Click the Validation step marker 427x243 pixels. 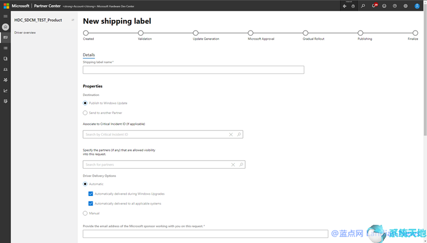tap(140, 33)
